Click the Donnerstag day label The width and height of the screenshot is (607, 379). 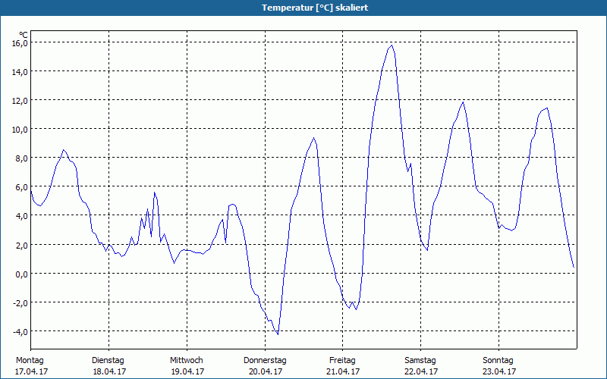[265, 361]
